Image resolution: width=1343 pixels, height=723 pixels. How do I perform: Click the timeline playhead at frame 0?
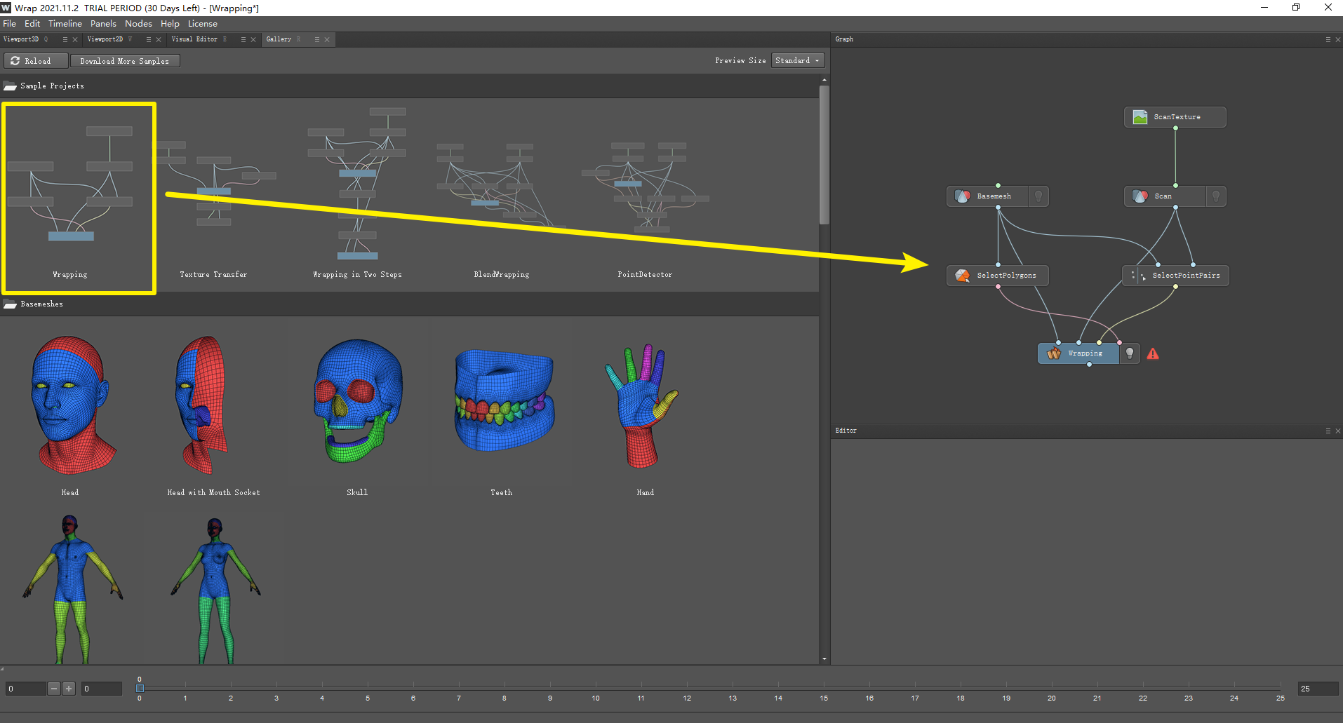click(140, 688)
